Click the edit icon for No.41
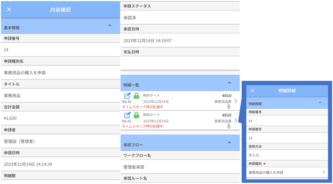This screenshot has height=184, width=333. [x=127, y=115]
